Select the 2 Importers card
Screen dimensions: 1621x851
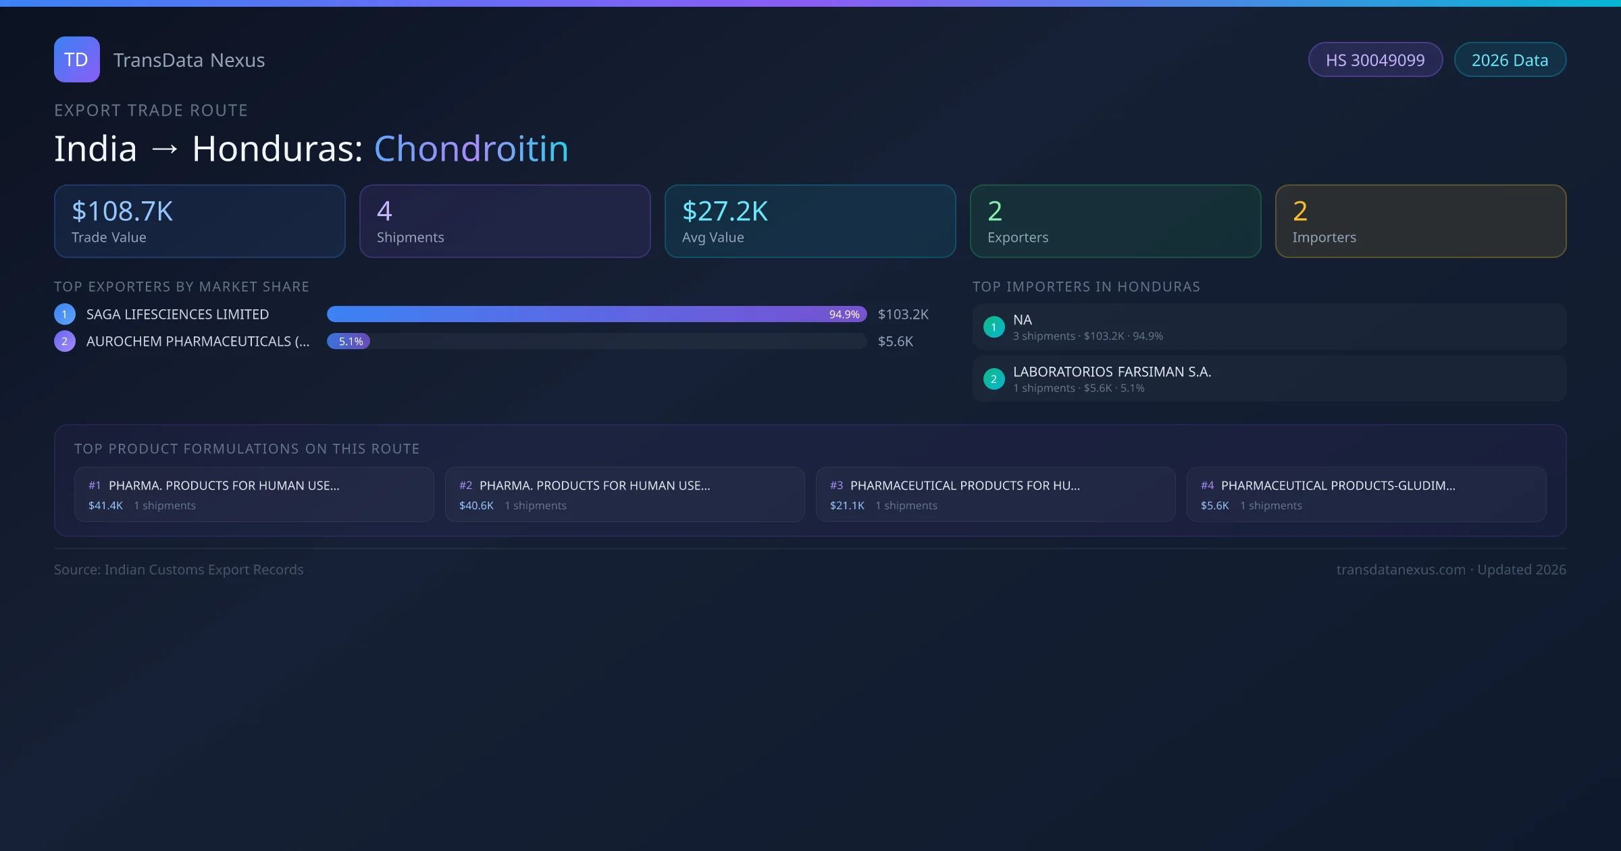tap(1420, 222)
